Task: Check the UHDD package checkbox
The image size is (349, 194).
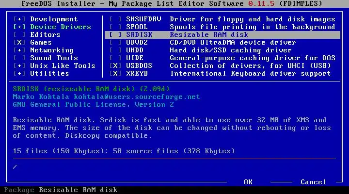Action: 115,50
